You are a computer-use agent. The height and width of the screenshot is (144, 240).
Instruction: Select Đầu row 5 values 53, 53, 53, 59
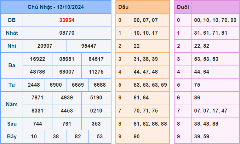tap(150, 85)
